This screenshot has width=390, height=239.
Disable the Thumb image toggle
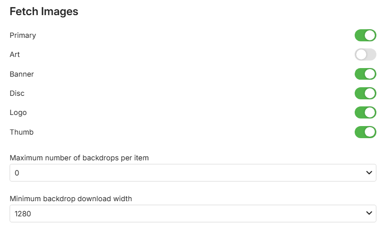[365, 132]
